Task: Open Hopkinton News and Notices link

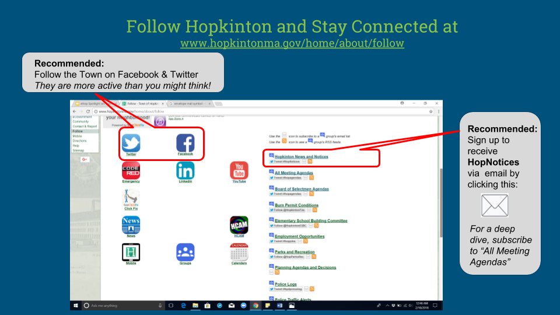Action: (301, 157)
